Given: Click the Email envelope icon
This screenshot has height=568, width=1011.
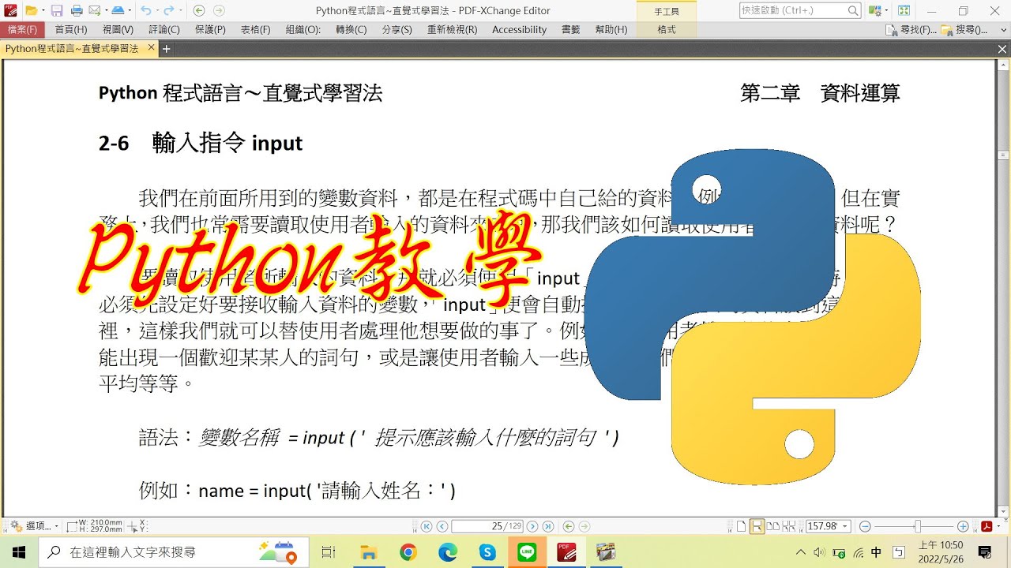Looking at the screenshot, I should [94, 11].
